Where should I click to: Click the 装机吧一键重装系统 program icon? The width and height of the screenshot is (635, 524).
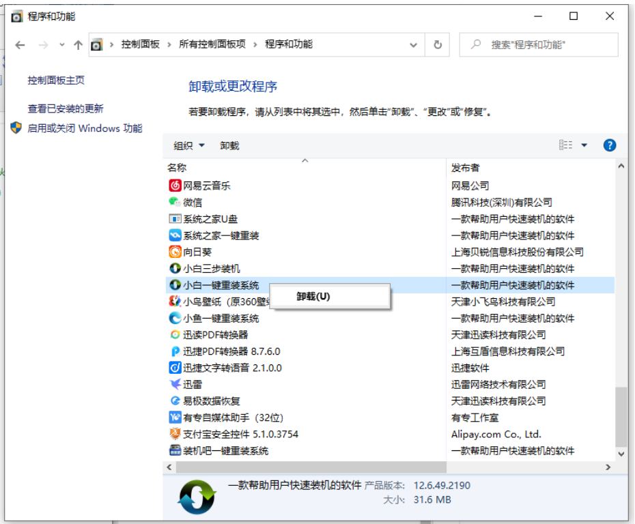(175, 450)
